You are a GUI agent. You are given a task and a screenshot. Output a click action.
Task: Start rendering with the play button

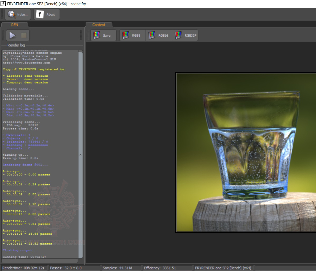(x=12, y=35)
